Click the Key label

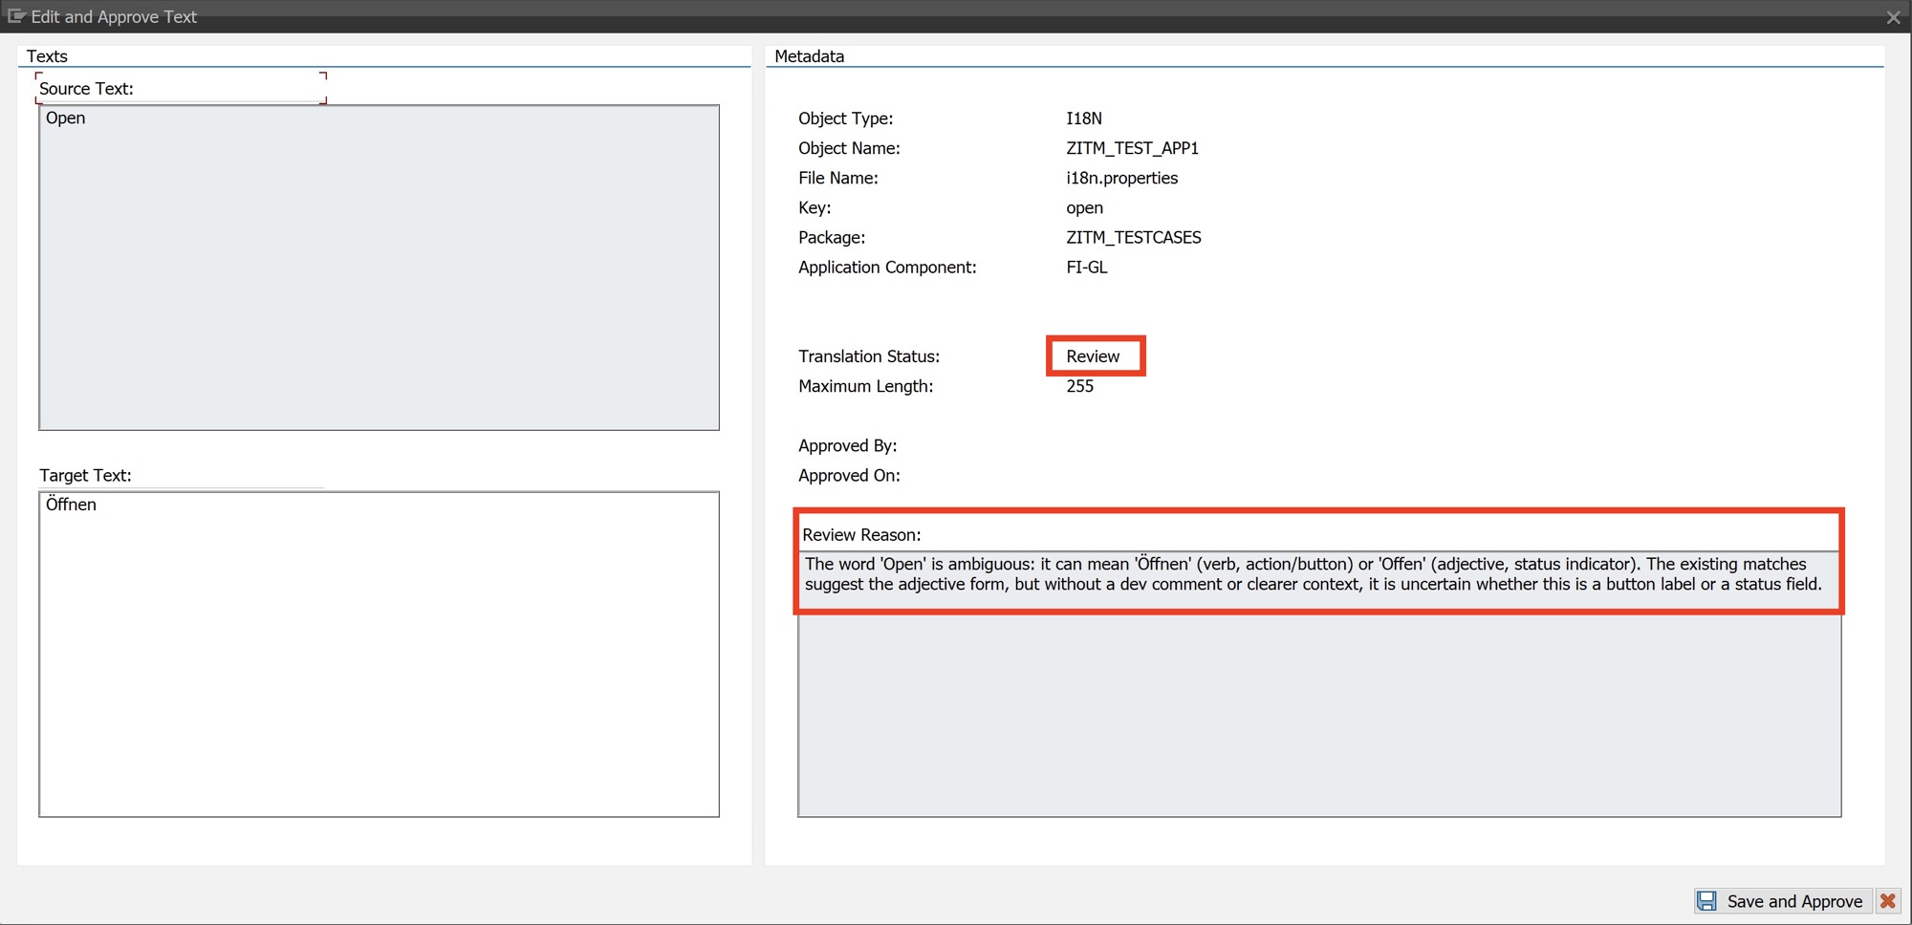pos(815,207)
